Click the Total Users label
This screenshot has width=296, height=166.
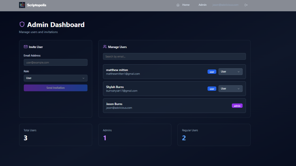pos(30,130)
